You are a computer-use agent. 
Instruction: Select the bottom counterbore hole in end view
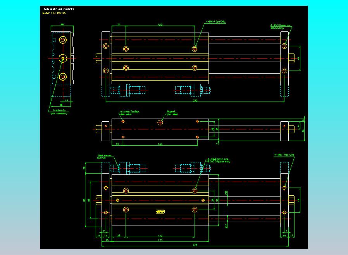coord(63,76)
